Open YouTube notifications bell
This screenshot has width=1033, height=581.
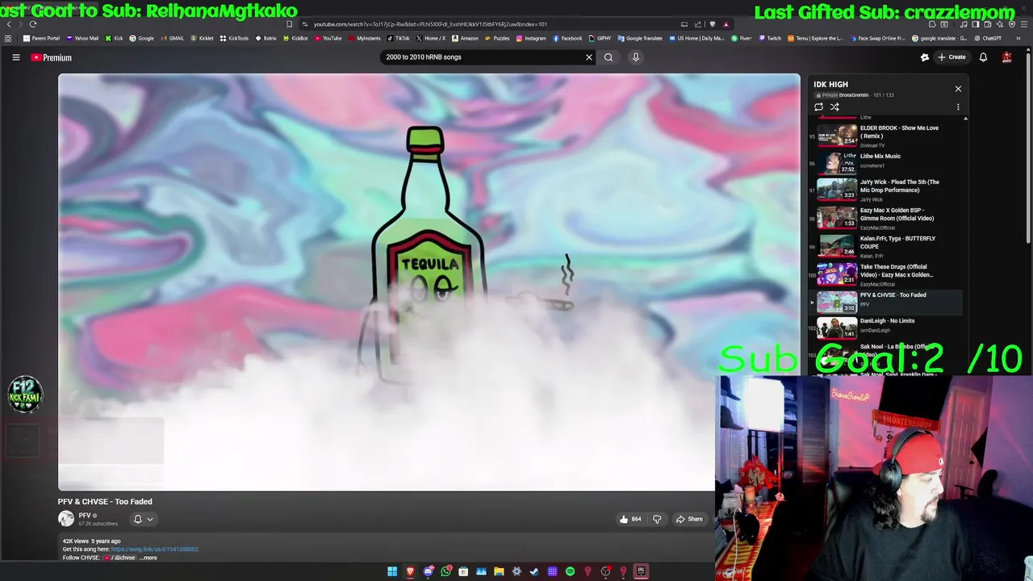pyautogui.click(x=983, y=57)
